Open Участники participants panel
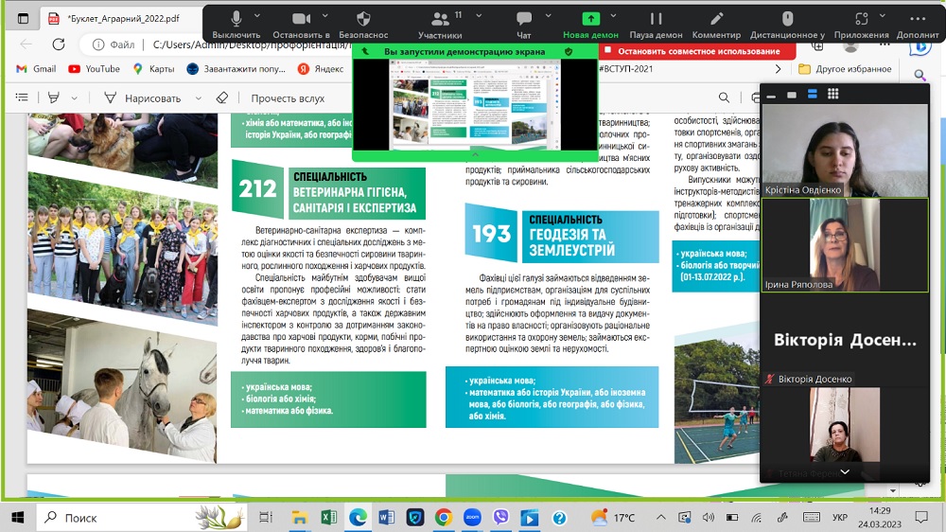The height and width of the screenshot is (532, 946). [441, 25]
